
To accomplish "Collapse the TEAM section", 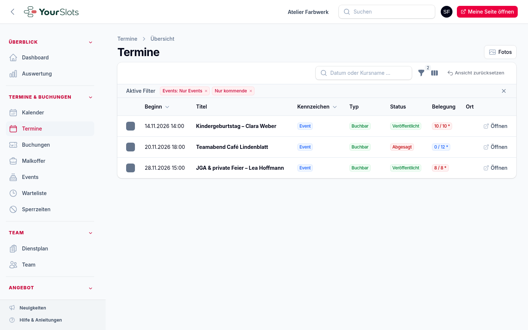I will click(91, 233).
